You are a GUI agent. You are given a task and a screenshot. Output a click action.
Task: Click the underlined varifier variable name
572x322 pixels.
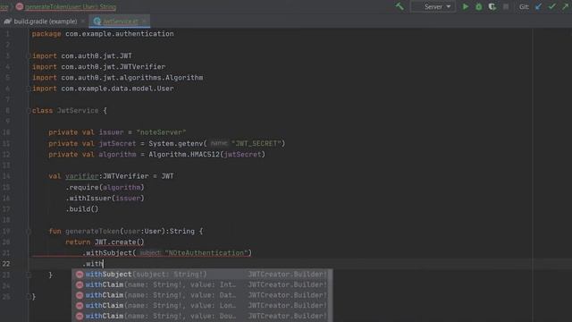[x=81, y=176]
